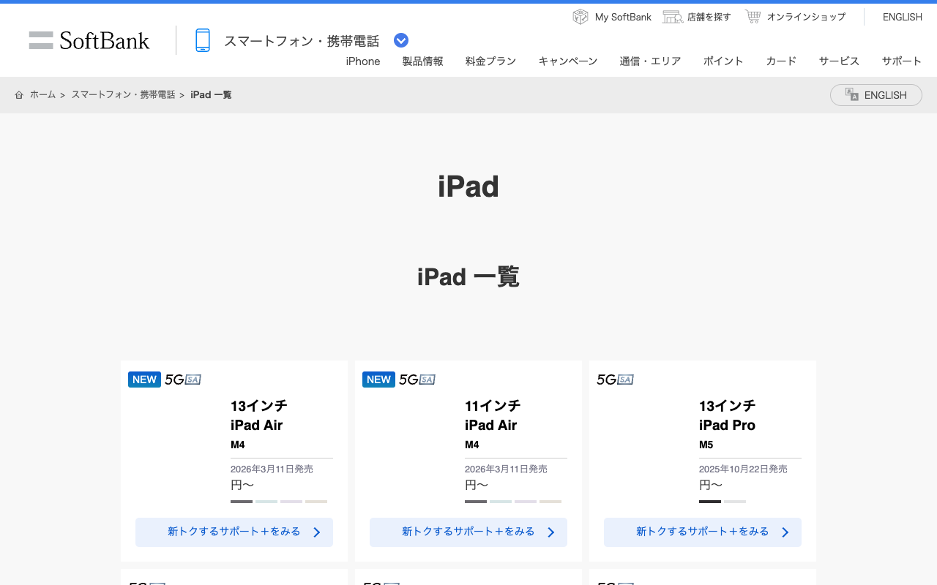Click the SoftBank logo
This screenshot has height=585, width=937.
point(89,40)
